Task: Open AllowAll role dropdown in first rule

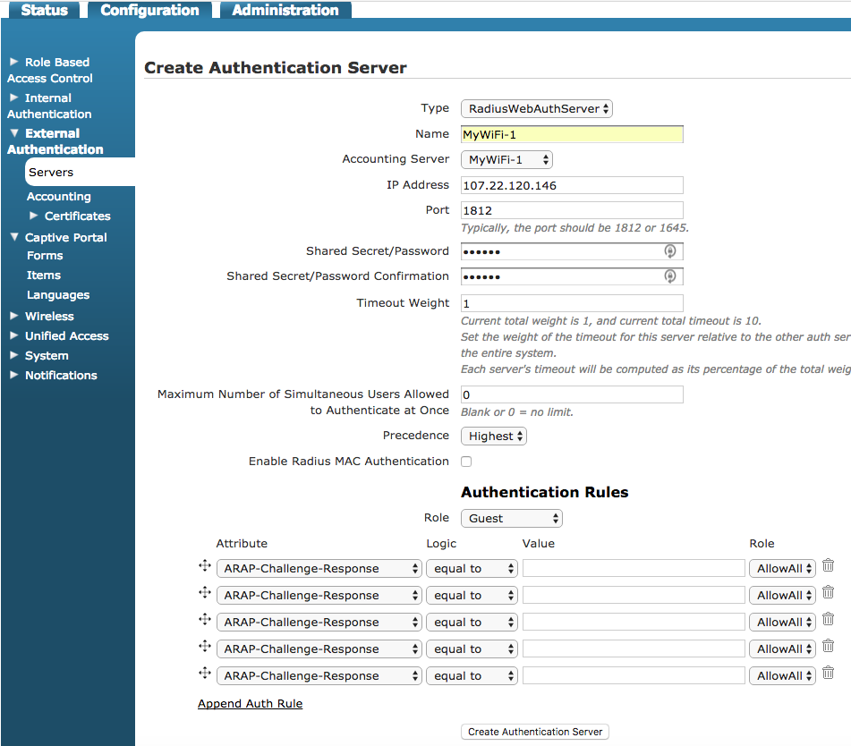Action: click(783, 569)
